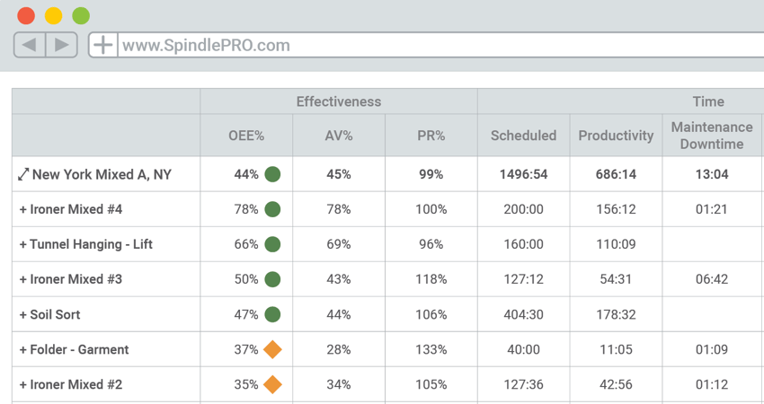Click green status dot for Ironer Mixed #3
The width and height of the screenshot is (764, 404).
[x=272, y=279]
